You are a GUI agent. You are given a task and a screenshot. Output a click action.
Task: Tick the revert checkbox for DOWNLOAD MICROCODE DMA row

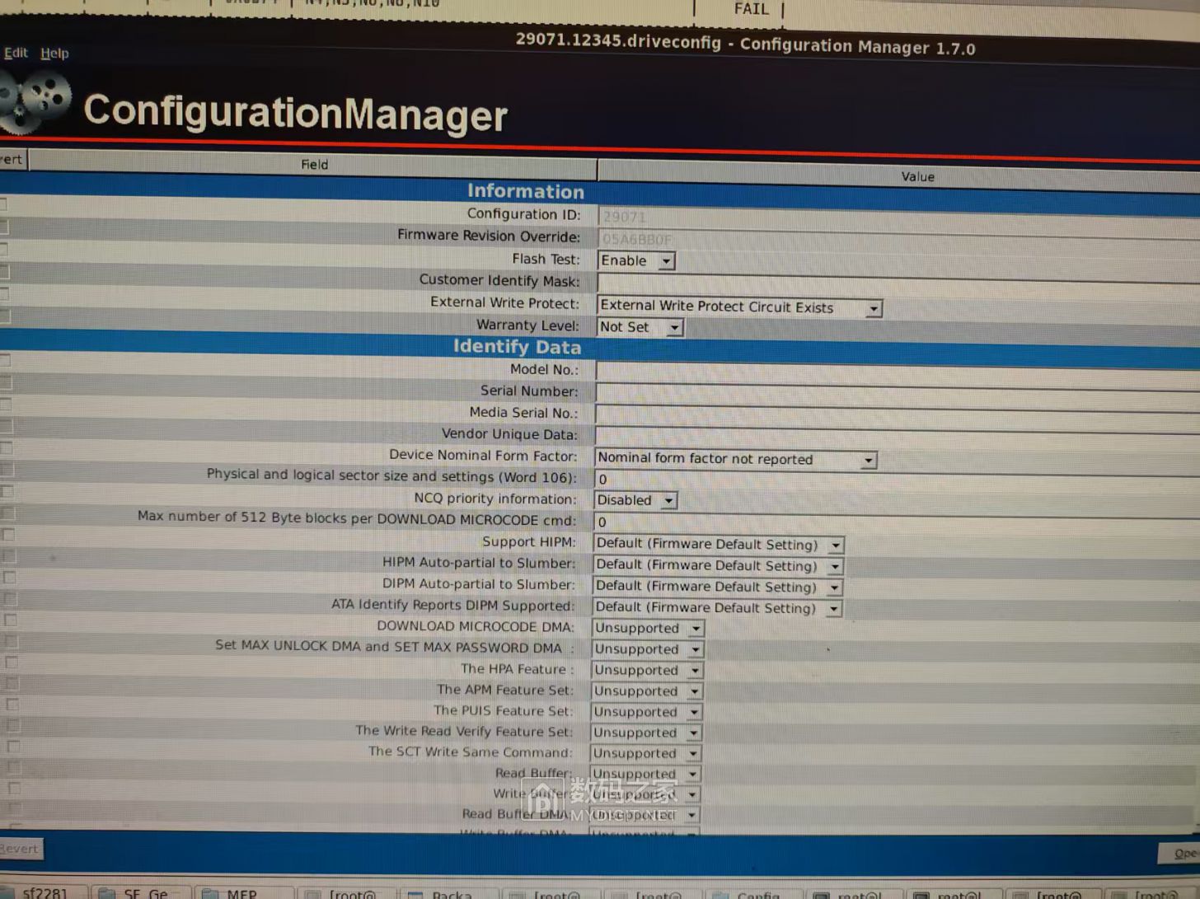[x=11, y=620]
